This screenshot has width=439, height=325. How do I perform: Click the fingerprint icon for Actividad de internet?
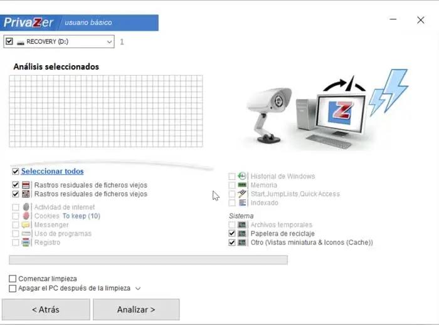pyautogui.click(x=26, y=207)
